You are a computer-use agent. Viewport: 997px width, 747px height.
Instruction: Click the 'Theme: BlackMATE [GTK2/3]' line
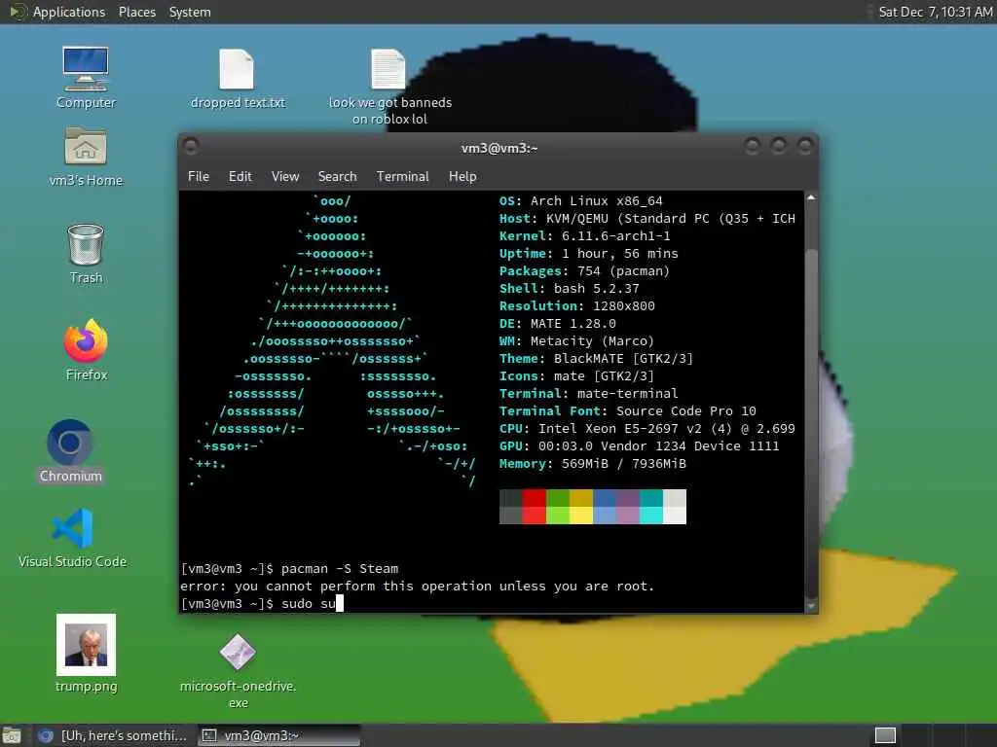(596, 358)
